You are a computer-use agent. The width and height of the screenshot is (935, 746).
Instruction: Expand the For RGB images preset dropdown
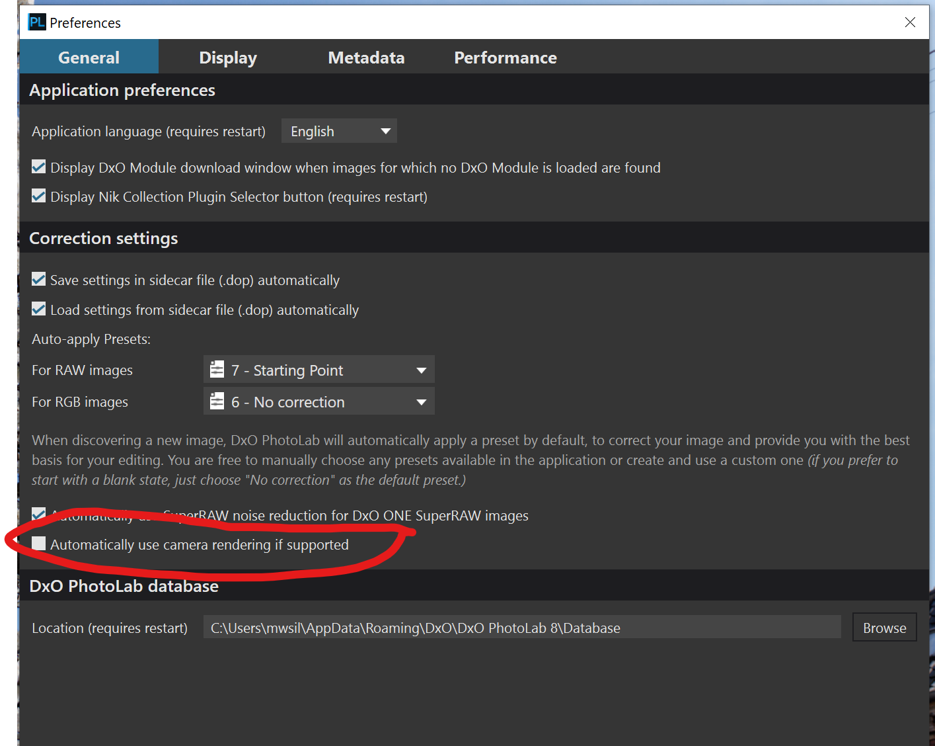[319, 401]
